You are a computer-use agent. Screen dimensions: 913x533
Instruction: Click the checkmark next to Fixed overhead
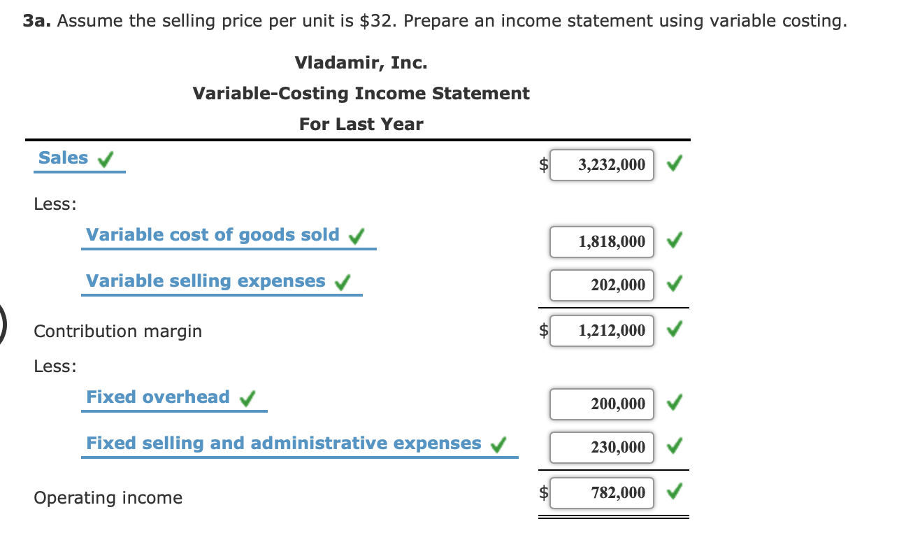pos(247,397)
